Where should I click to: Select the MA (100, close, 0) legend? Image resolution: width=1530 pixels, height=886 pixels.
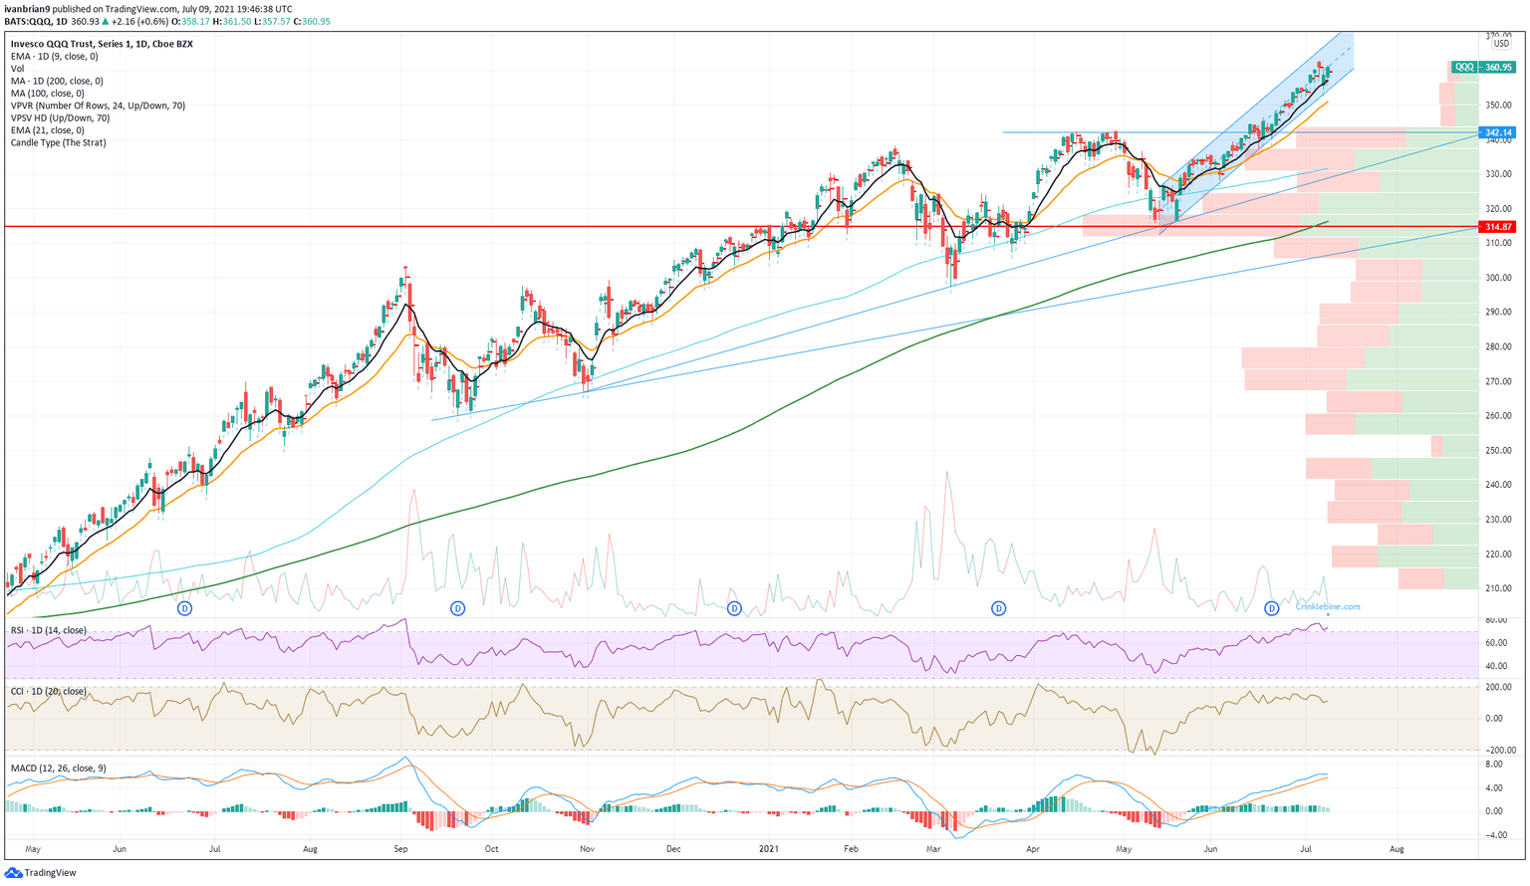click(48, 94)
